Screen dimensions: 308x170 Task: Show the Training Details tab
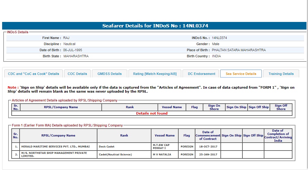[281, 74]
